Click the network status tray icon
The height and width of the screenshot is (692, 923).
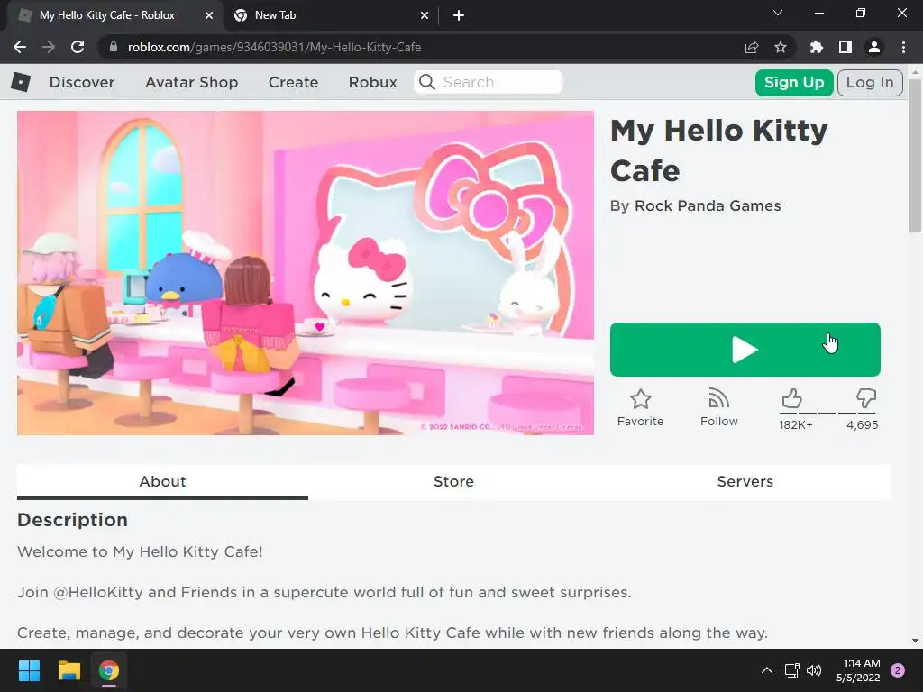[792, 670]
